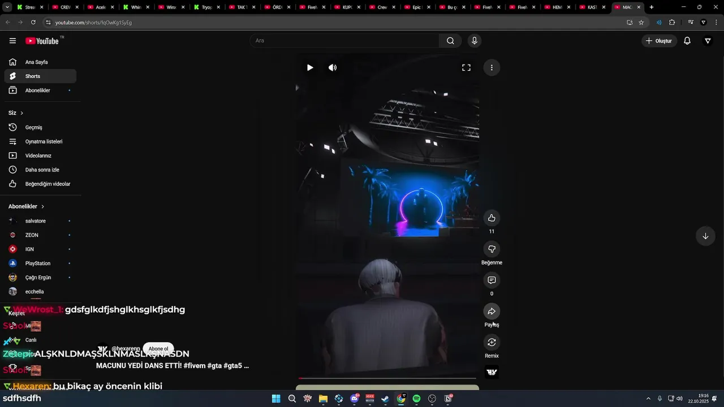Focus the Ara search field

point(344,41)
